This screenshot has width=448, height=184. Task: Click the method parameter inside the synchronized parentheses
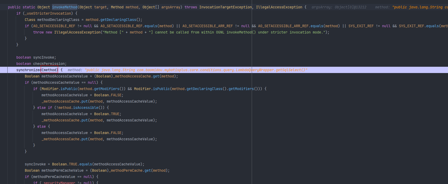pos(50,70)
